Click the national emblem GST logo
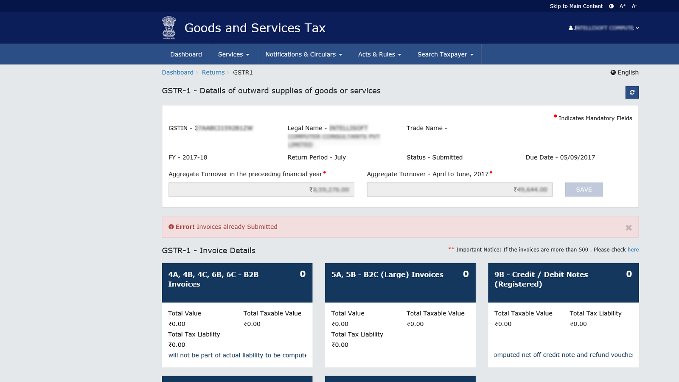Image resolution: width=679 pixels, height=382 pixels. (x=169, y=27)
